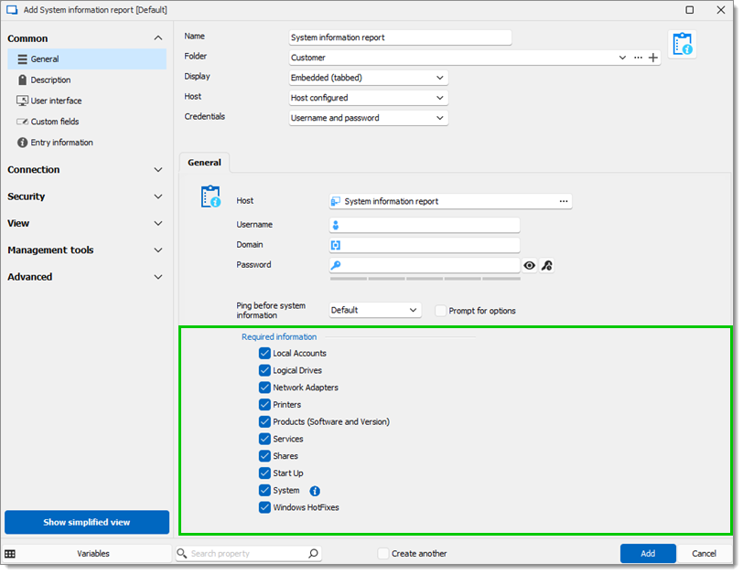The height and width of the screenshot is (574, 743).
Task: Open the grid icon beside Variables
Action: tap(10, 554)
